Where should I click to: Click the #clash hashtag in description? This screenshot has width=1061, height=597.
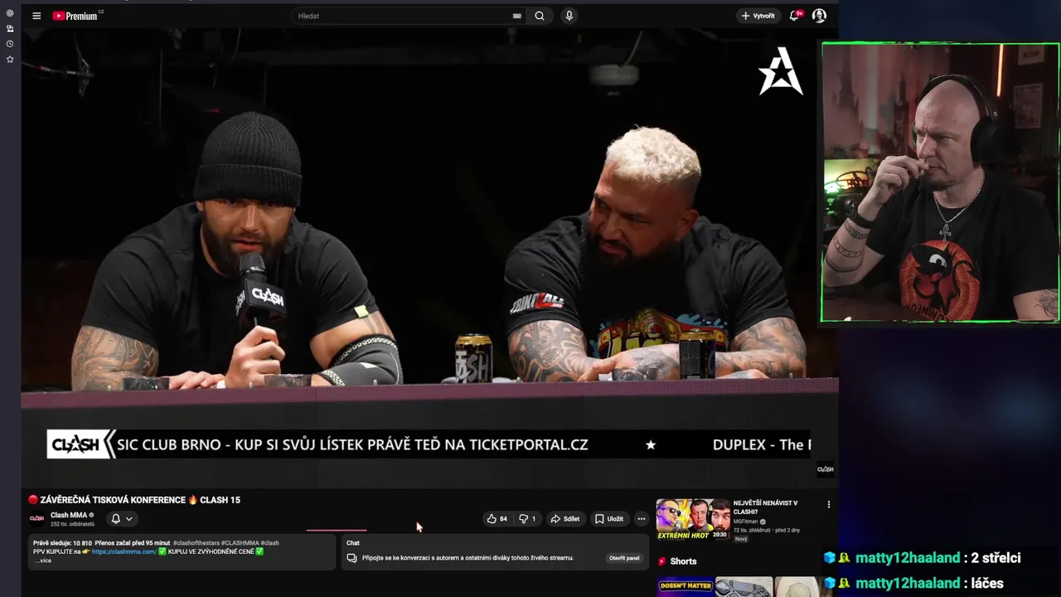(269, 543)
